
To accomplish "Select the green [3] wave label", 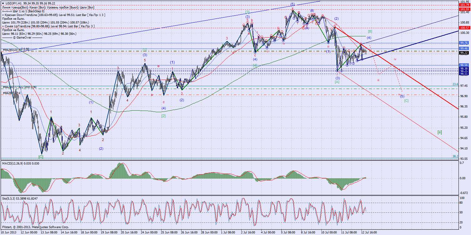I will click(x=247, y=12).
